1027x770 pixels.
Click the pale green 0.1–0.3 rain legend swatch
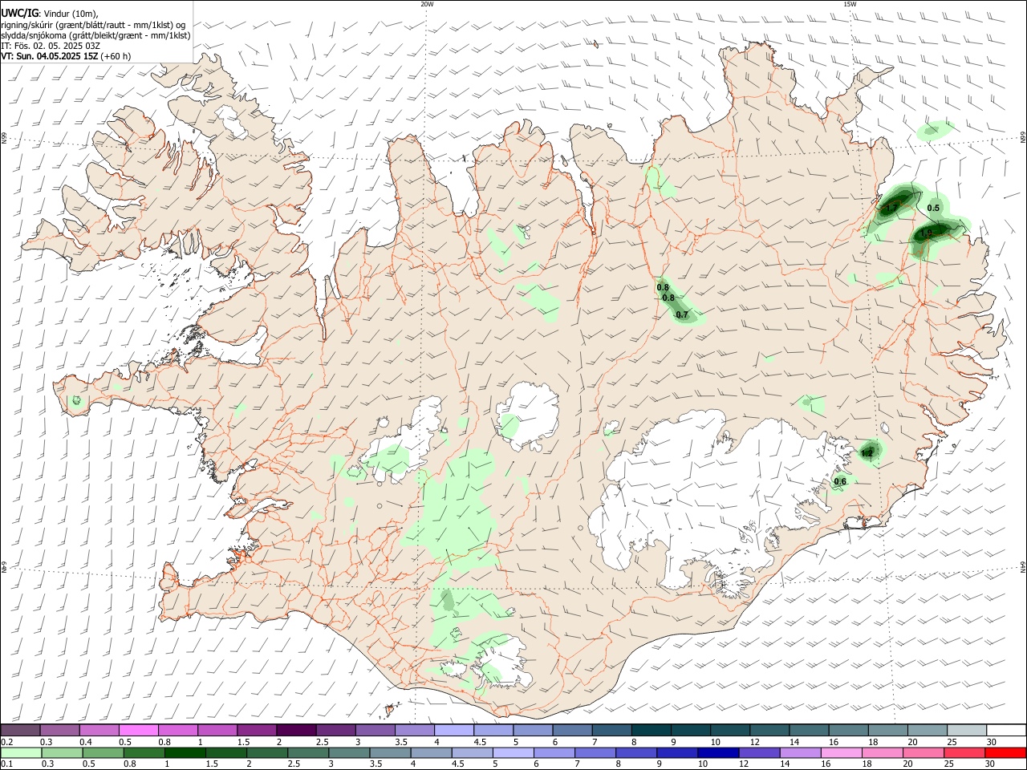click(21, 752)
